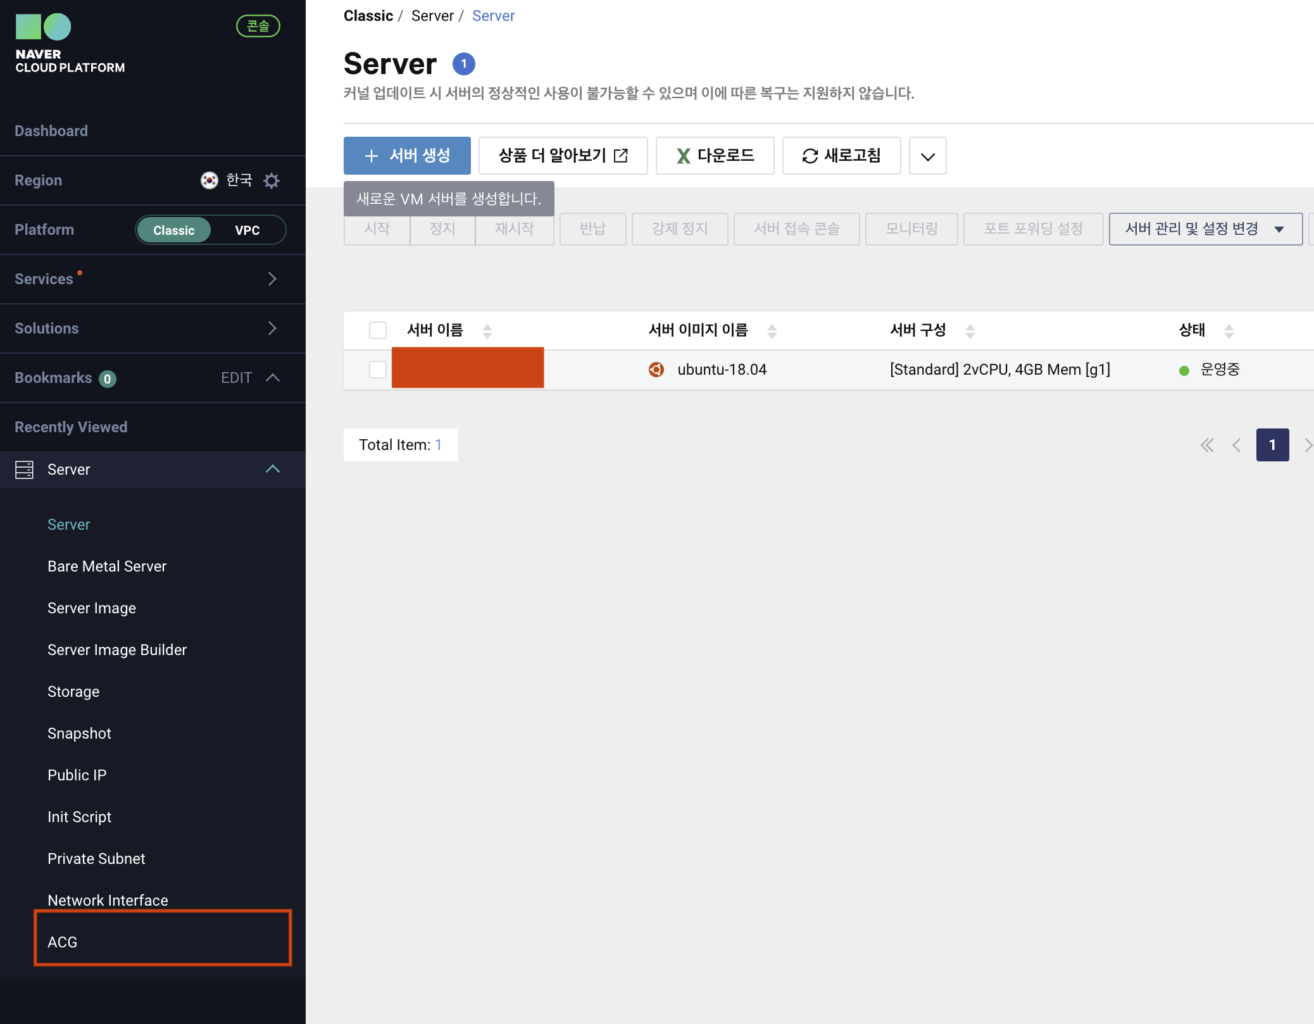
Task: Sort by 서버 이름 column arrows
Action: click(x=487, y=331)
